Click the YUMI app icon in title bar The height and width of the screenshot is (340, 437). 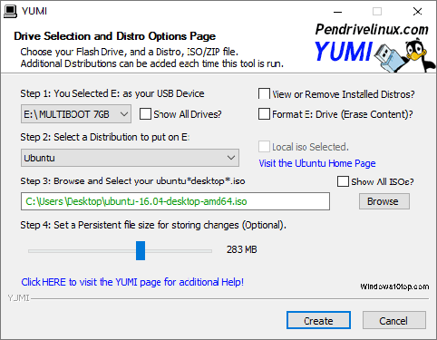(10, 11)
